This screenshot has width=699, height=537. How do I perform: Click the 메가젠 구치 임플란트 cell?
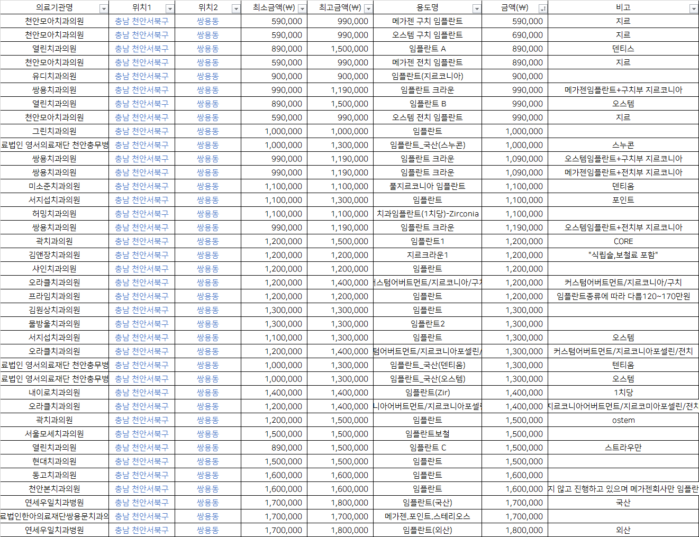428,21
